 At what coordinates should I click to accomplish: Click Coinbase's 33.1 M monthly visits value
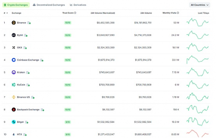pyautogui.click(x=176, y=60)
